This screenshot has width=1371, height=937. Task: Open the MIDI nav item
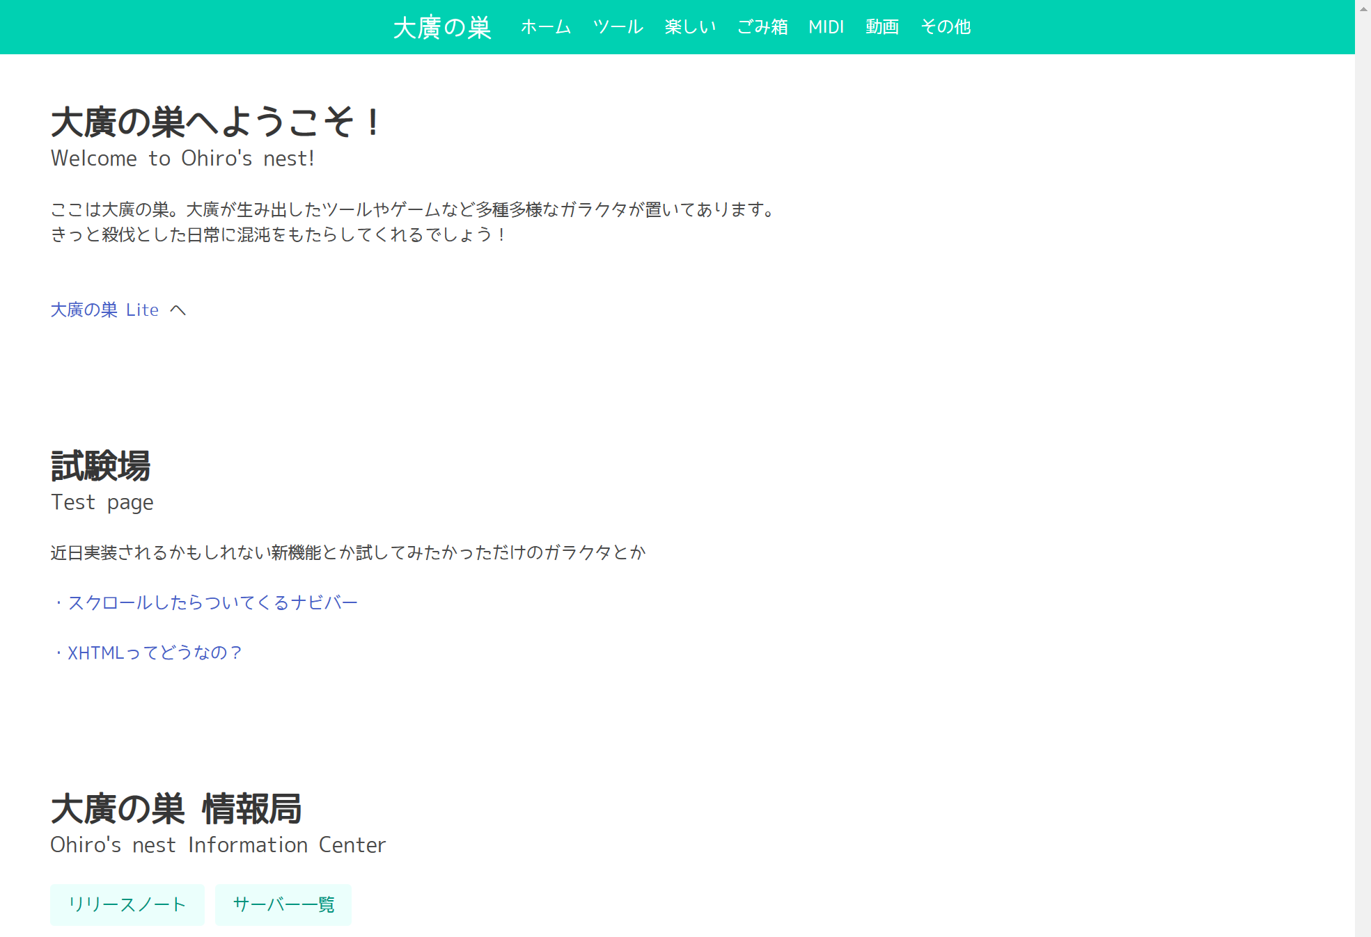826,27
